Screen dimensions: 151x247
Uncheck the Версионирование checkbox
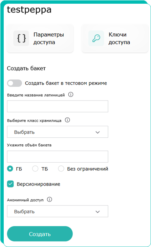(x=10, y=184)
